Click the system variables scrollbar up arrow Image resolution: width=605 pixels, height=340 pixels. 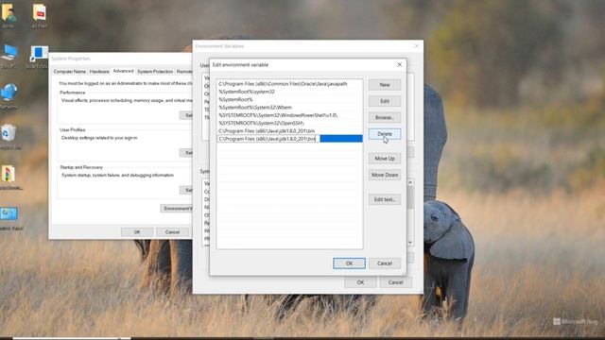[410, 182]
